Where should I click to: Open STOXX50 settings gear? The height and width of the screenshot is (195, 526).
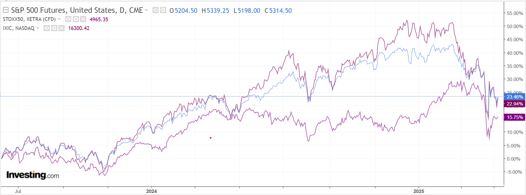click(76, 19)
